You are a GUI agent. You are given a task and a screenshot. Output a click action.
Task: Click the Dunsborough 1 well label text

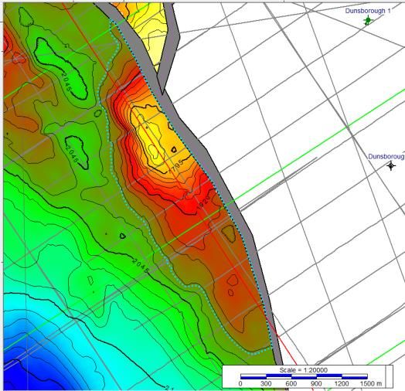[x=368, y=11]
